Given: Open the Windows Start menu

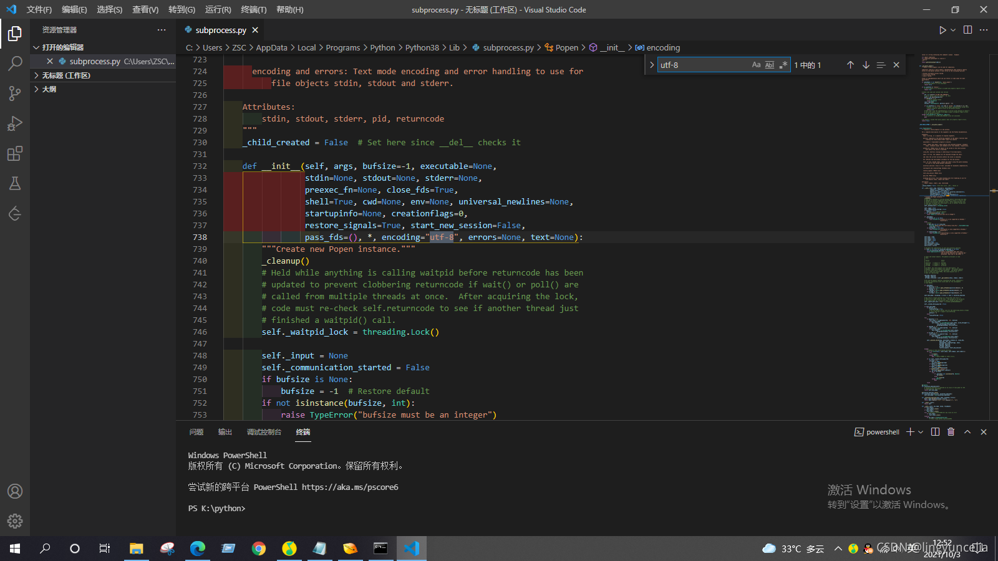Looking at the screenshot, I should [15, 549].
